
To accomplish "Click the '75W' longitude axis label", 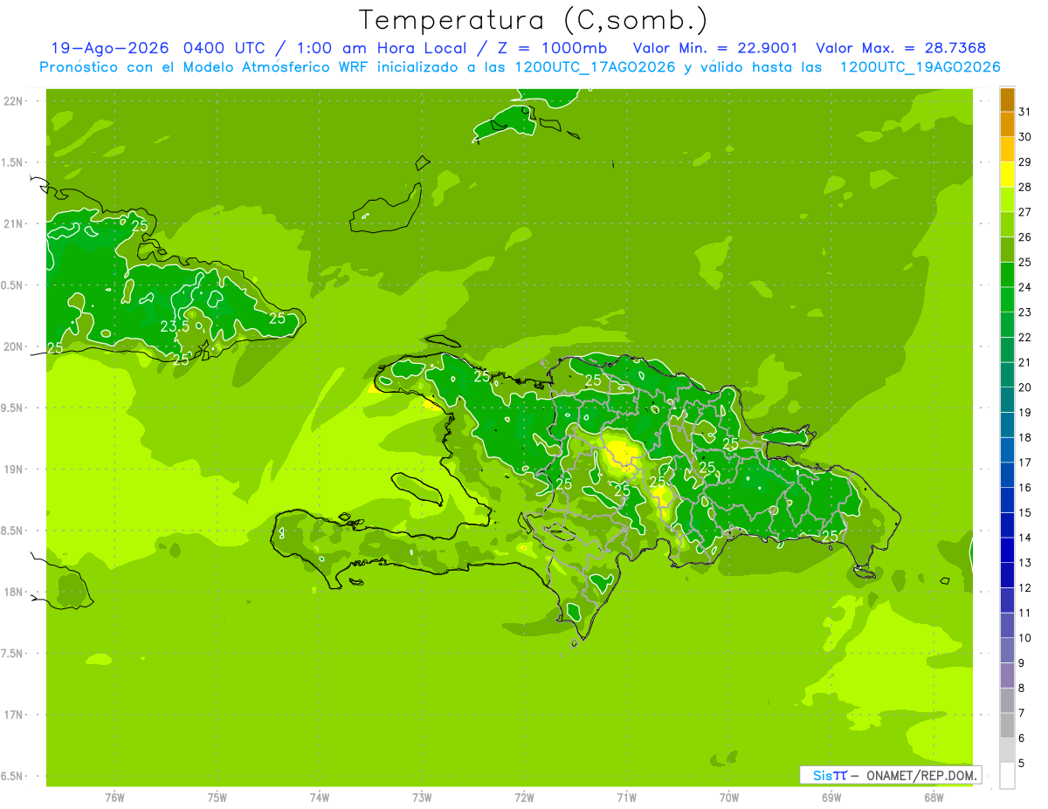I will point(217,798).
